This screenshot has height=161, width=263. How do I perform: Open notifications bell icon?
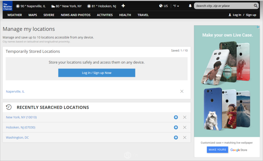click(190, 6)
